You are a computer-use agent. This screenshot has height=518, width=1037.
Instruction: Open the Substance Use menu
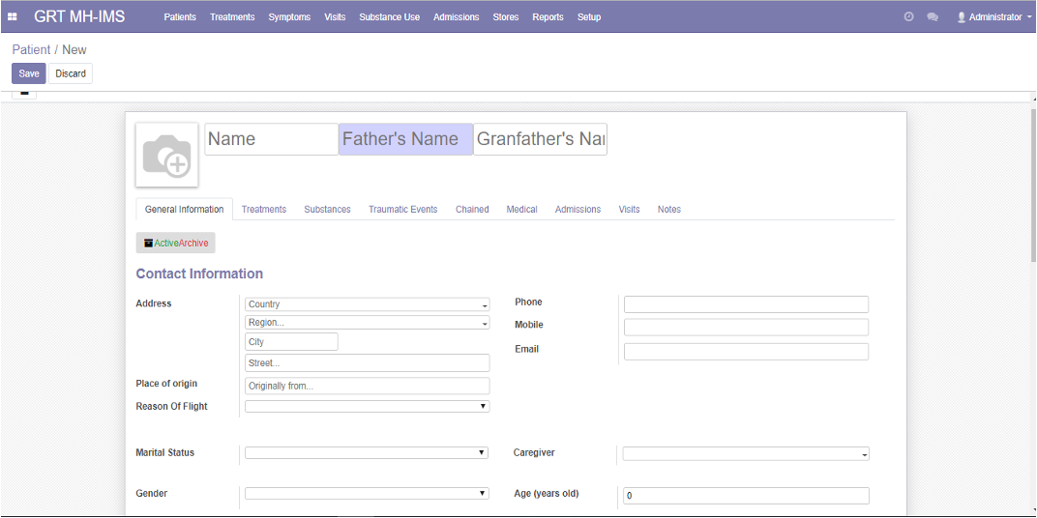(x=390, y=17)
